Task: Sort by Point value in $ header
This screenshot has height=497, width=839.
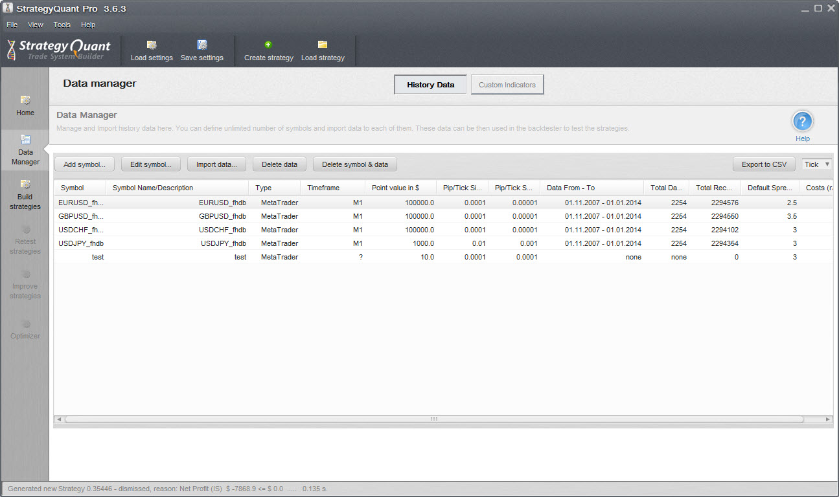Action: (400, 188)
